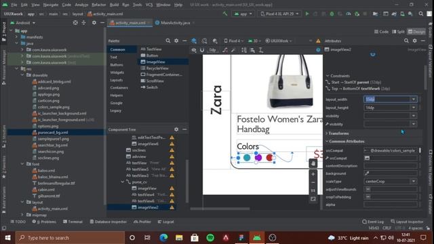Viewport: 434px width, 244px height.
Task: Click Infer Constraints magic wand icon
Action: click(233, 50)
